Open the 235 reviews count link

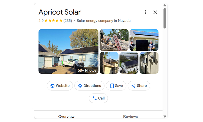(68, 21)
